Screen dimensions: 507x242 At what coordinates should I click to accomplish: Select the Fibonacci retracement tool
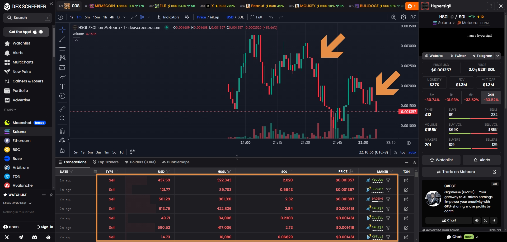pos(62,48)
